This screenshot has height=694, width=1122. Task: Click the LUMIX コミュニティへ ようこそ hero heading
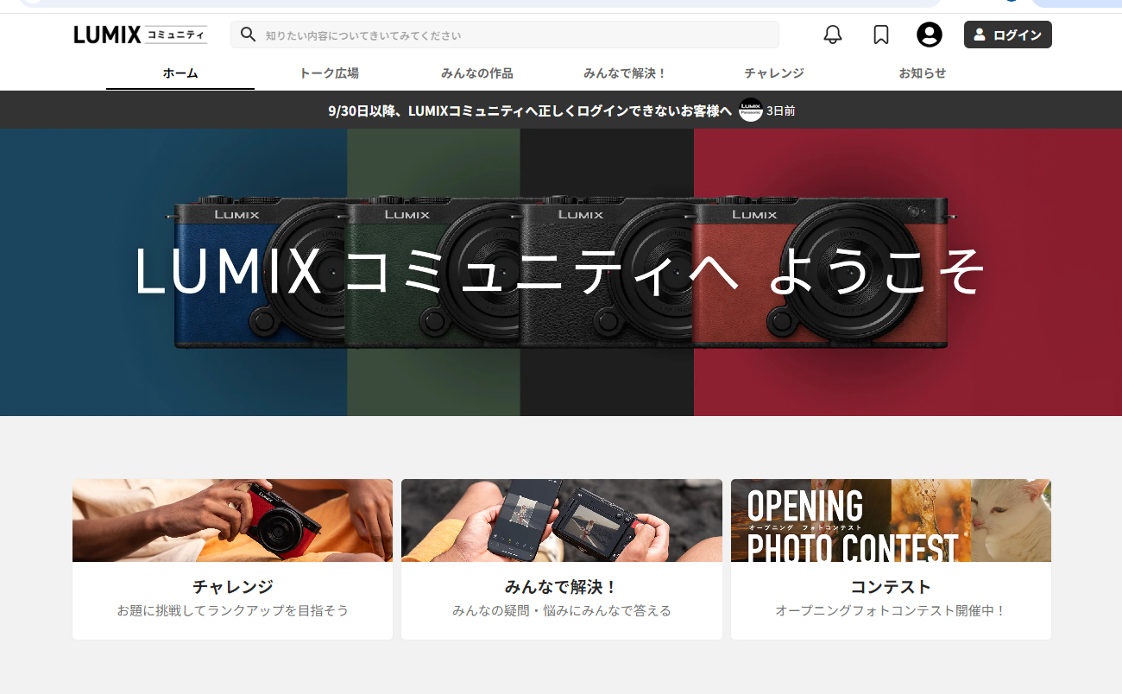click(560, 271)
